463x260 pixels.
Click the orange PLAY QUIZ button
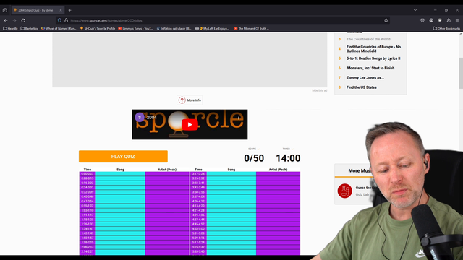coord(123,157)
